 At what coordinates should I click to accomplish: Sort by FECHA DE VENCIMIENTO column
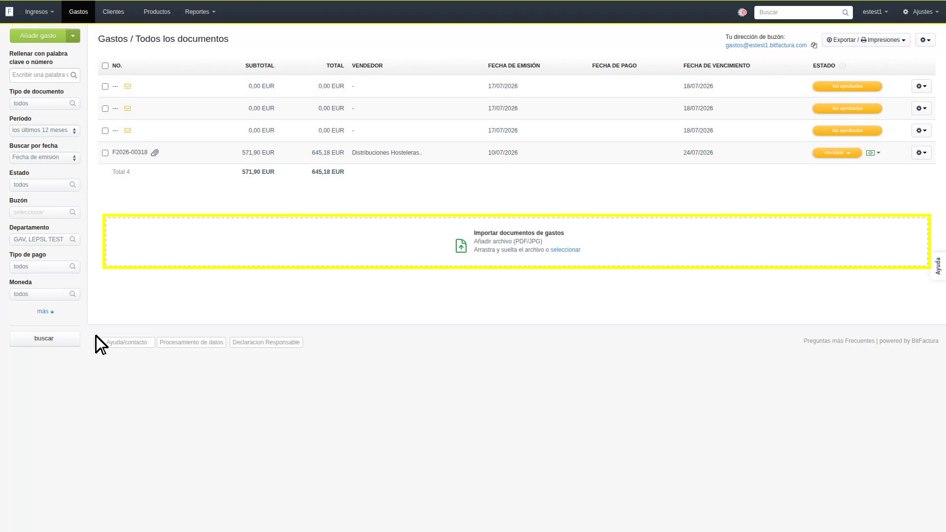(716, 66)
